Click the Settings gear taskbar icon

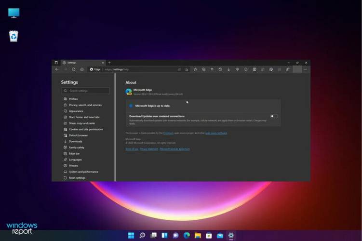(231, 235)
